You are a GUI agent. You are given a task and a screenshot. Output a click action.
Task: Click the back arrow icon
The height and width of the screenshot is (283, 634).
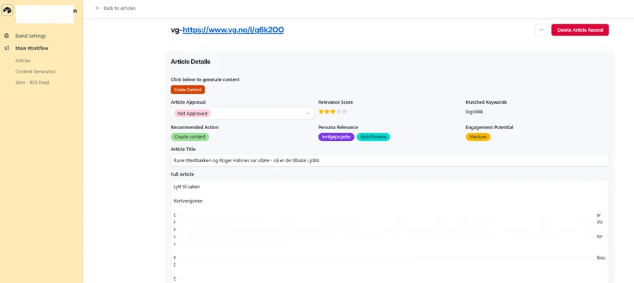click(x=98, y=8)
